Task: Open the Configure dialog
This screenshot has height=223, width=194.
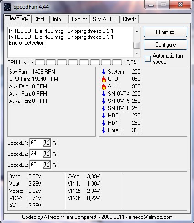Action: pos(165,45)
